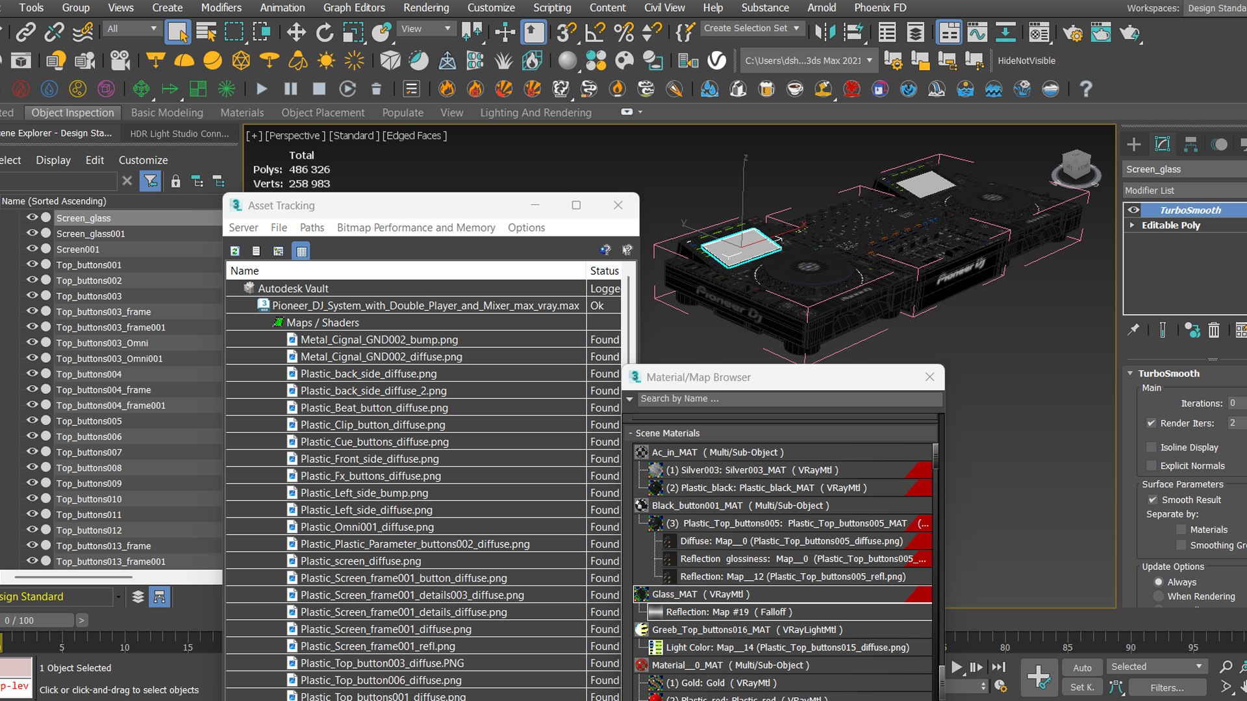Uncheck the Smooth Result option
The image size is (1247, 701).
[x=1152, y=500]
